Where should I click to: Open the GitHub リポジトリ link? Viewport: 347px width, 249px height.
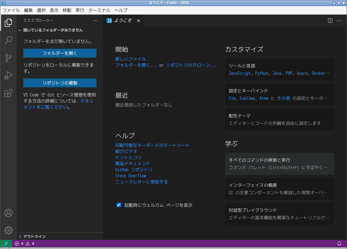134,169
